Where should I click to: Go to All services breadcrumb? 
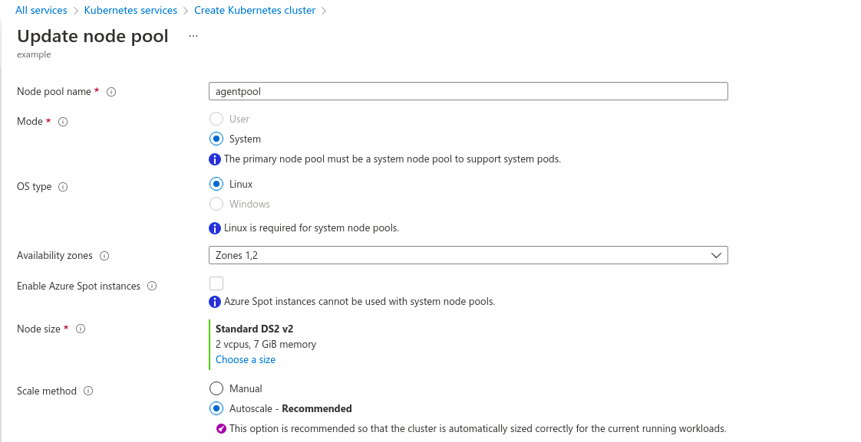41,11
